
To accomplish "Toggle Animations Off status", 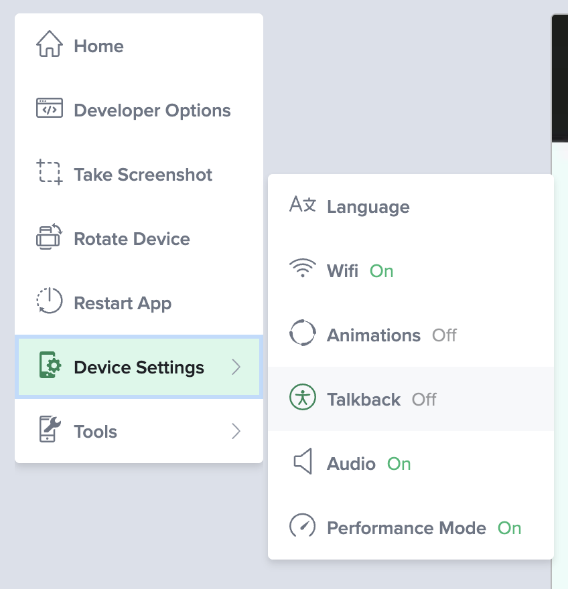I will pos(444,335).
